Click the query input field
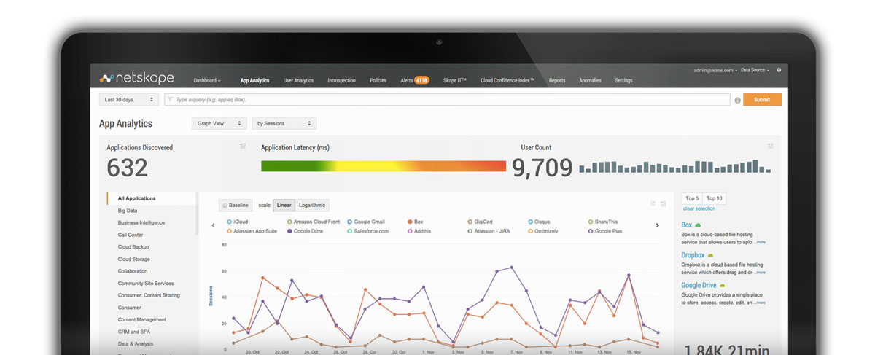The image size is (875, 355). tap(447, 100)
